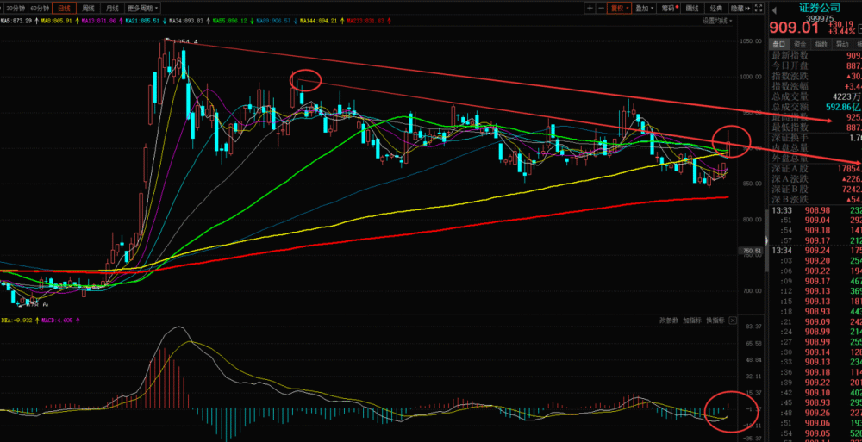862x442 pixels.
Task: Click MA89 blue legend label
Action: pos(273,21)
